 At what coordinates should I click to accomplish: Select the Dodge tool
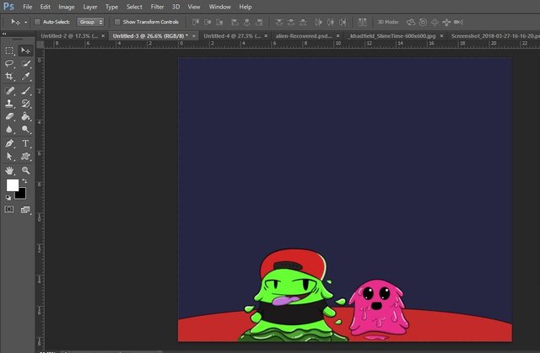coord(25,129)
